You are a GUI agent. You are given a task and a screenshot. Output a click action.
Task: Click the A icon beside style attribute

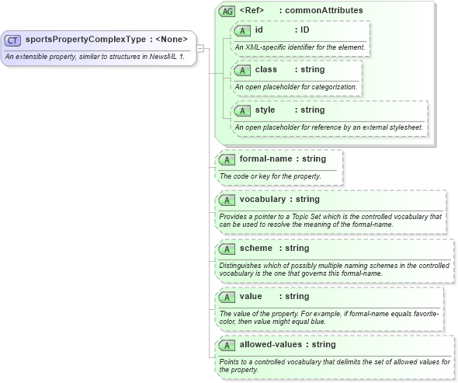[242, 111]
